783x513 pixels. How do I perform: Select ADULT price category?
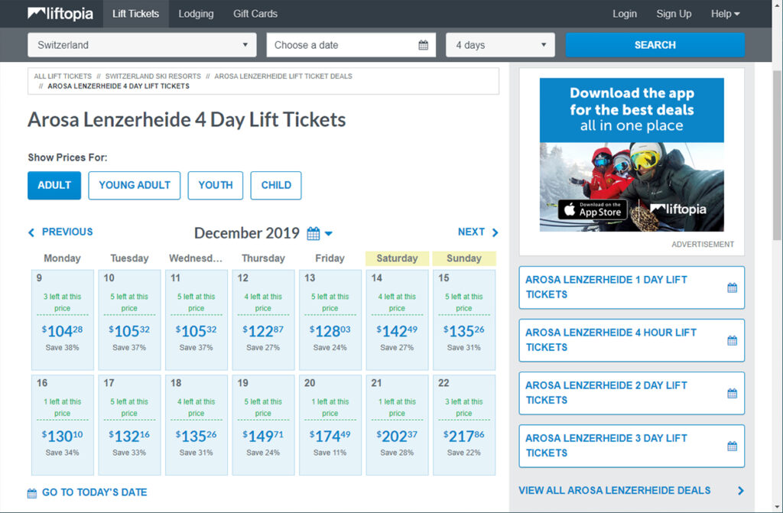tap(54, 185)
